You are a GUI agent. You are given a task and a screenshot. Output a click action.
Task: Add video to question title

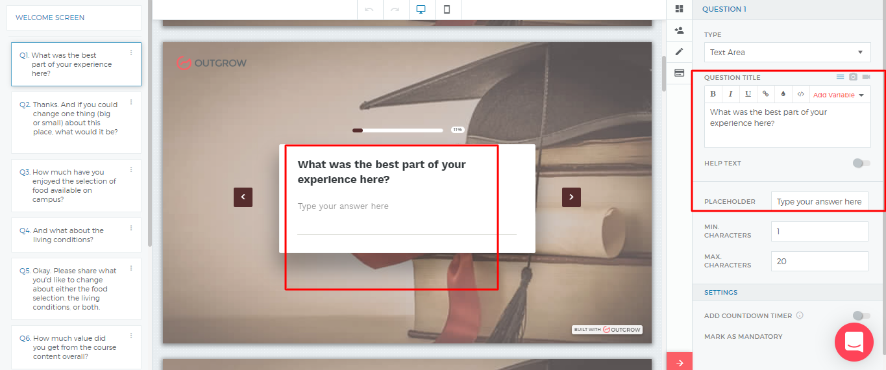click(866, 77)
